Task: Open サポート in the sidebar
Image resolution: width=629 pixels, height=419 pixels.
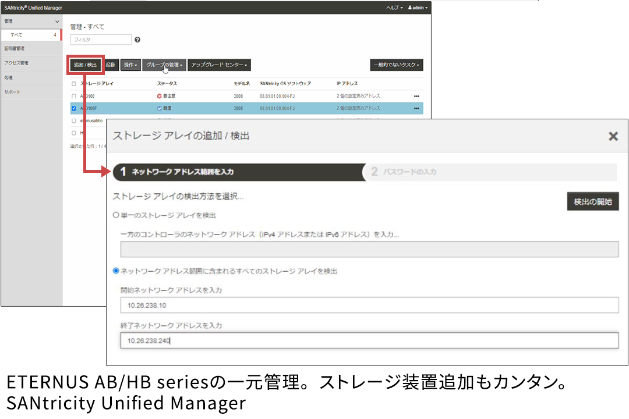Action: [12, 92]
